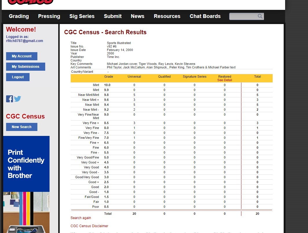This screenshot has width=308, height=233.
Task: Click the Universal column header
Action: point(134,77)
